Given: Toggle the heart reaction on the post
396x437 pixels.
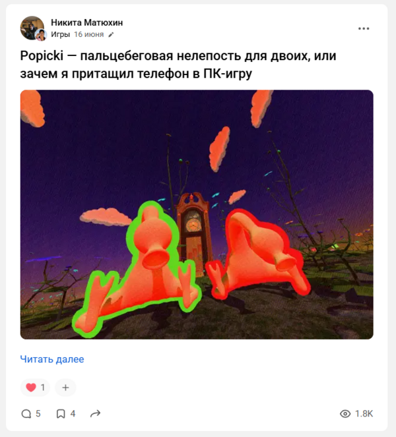Looking at the screenshot, I should 31,388.
